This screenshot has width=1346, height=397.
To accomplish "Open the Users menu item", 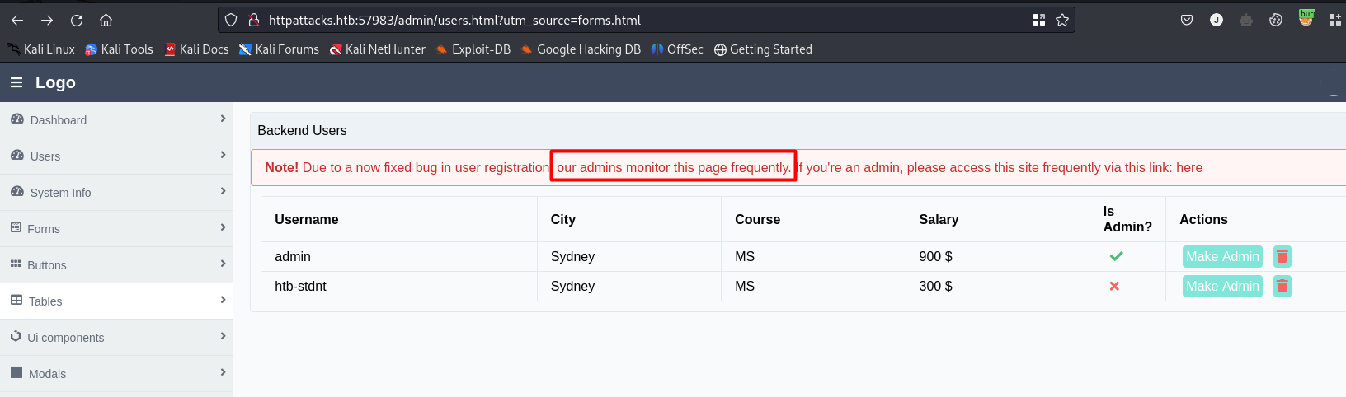I will (x=116, y=156).
